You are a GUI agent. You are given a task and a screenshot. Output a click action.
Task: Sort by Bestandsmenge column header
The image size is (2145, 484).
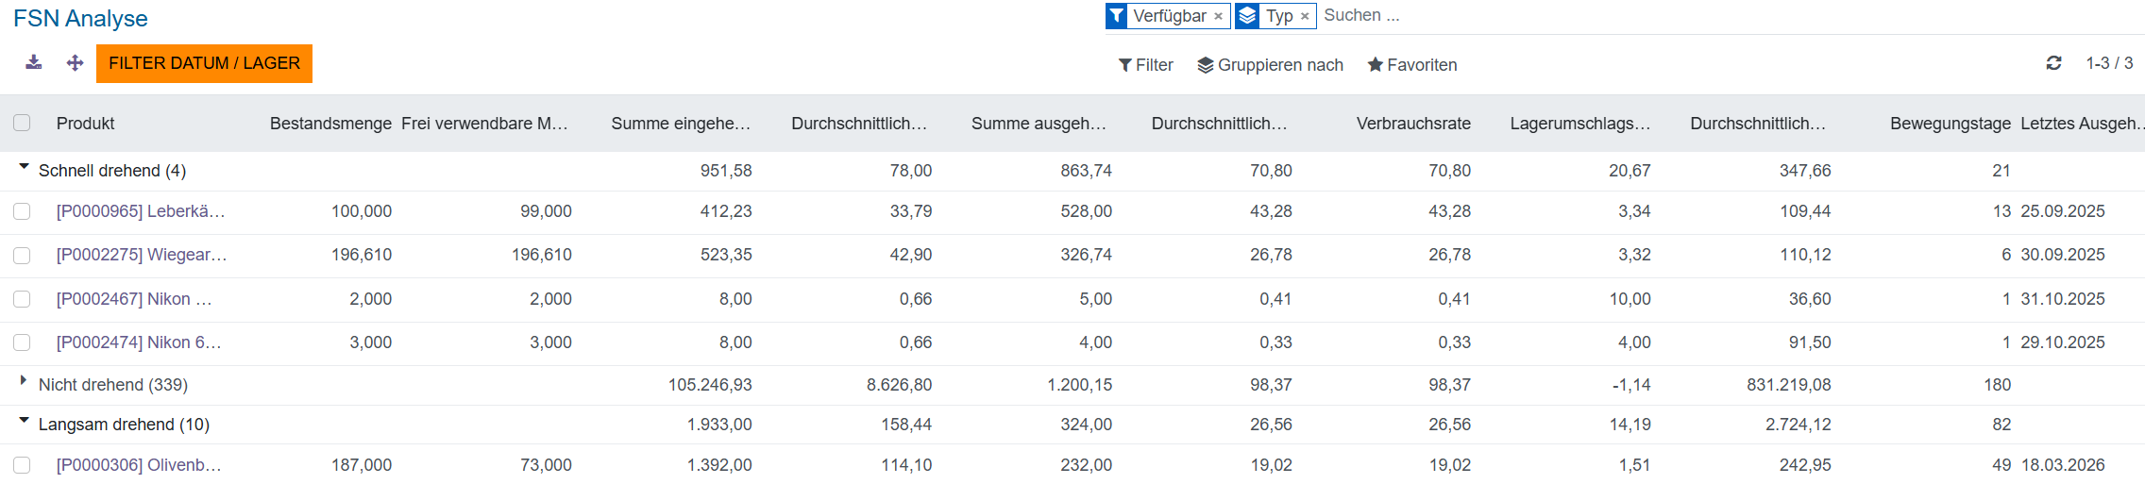[x=330, y=124]
